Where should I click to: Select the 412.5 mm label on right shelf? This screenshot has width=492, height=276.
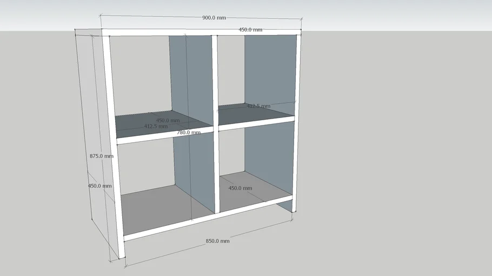click(258, 106)
